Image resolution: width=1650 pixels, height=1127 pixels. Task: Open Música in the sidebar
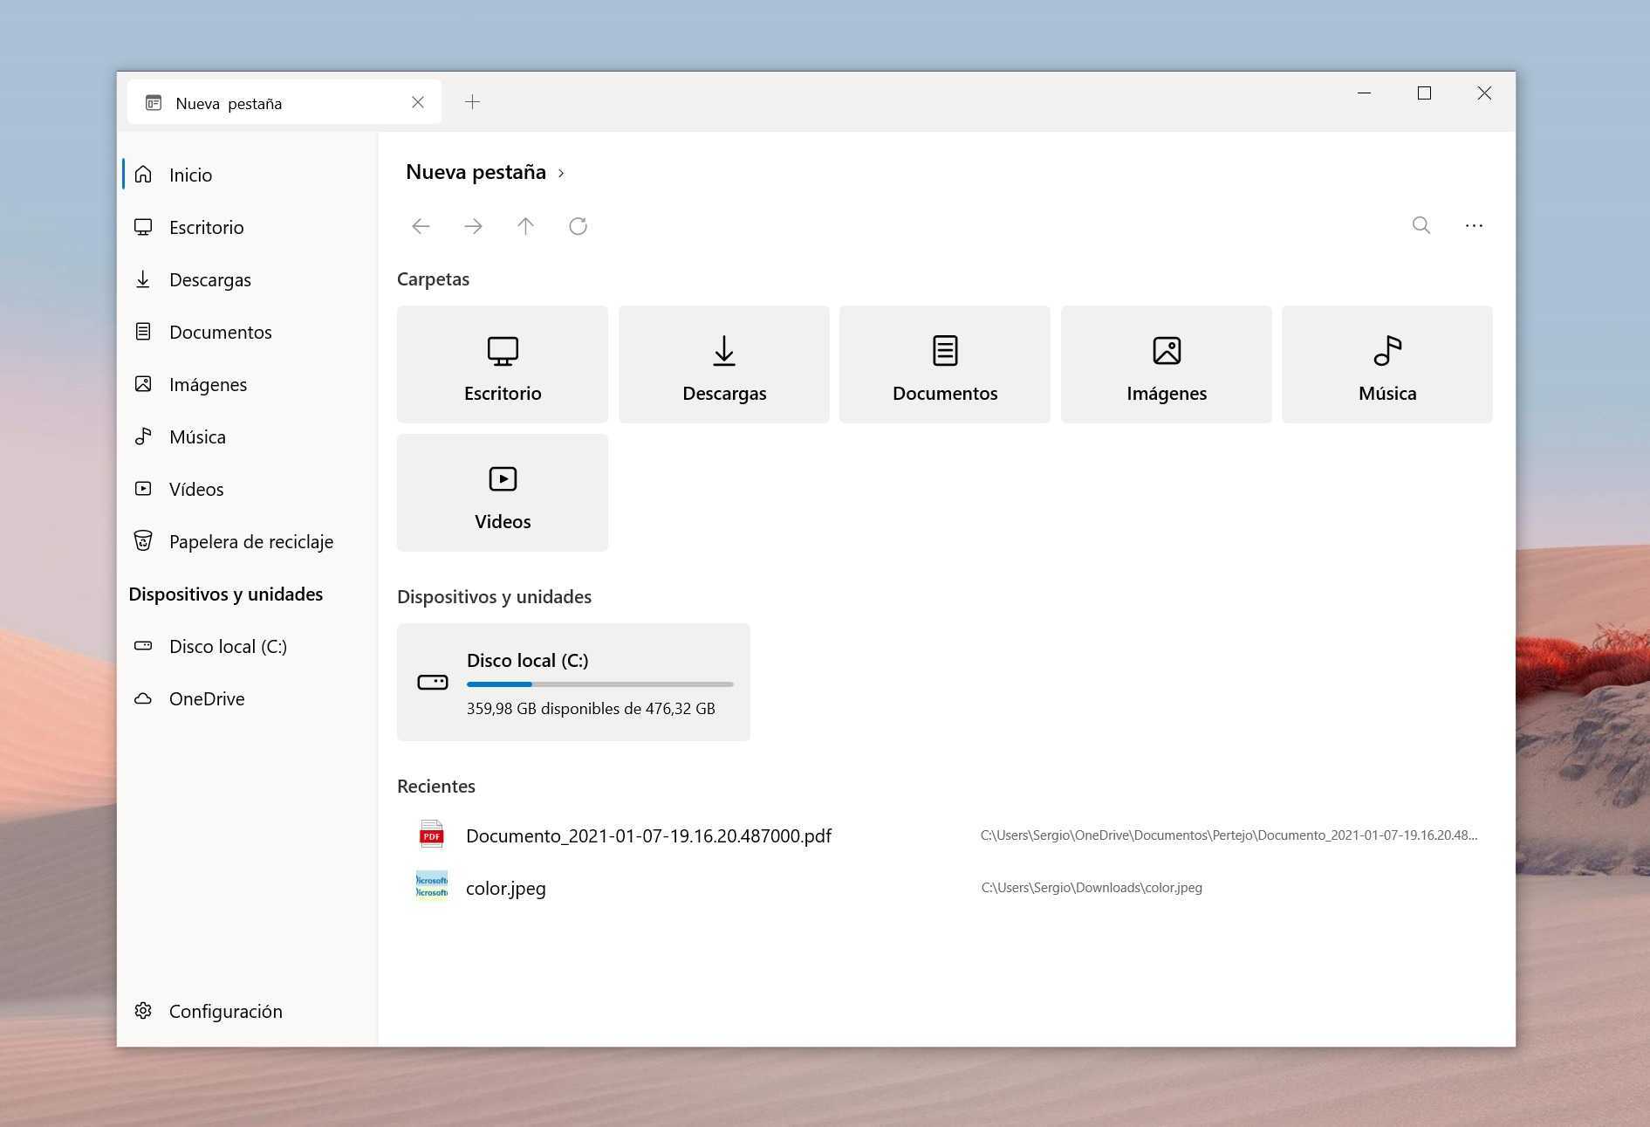tap(248, 436)
